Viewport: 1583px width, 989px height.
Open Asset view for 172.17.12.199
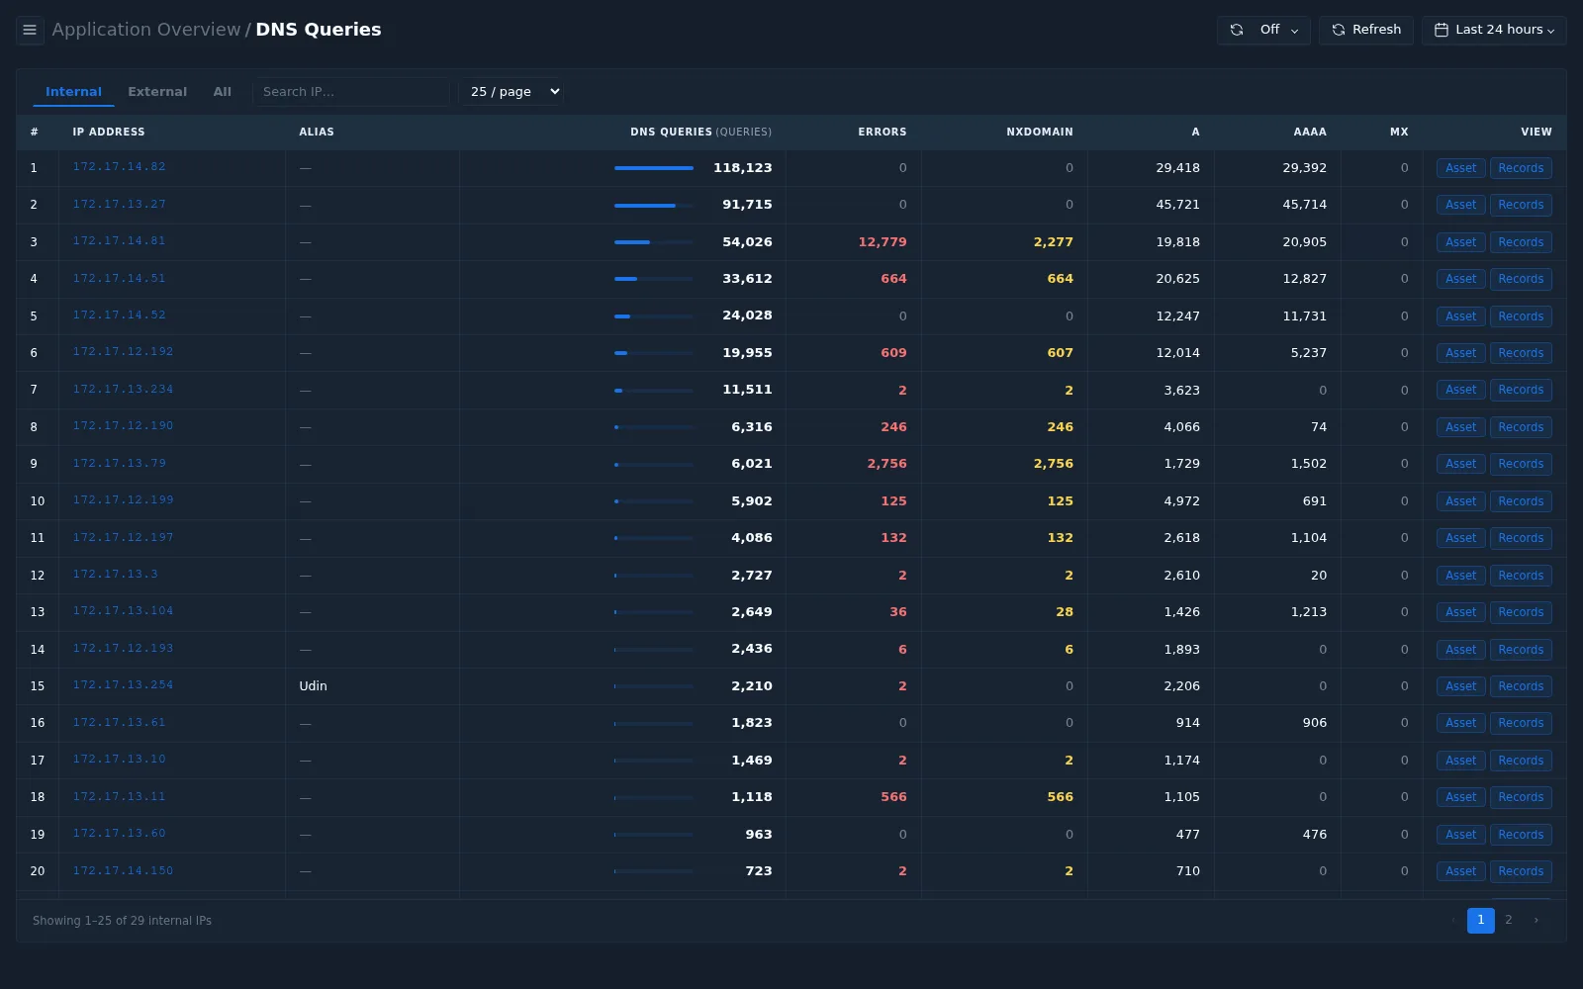1460,501
